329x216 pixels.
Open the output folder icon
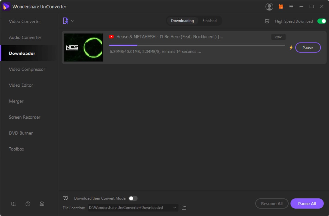tap(184, 208)
